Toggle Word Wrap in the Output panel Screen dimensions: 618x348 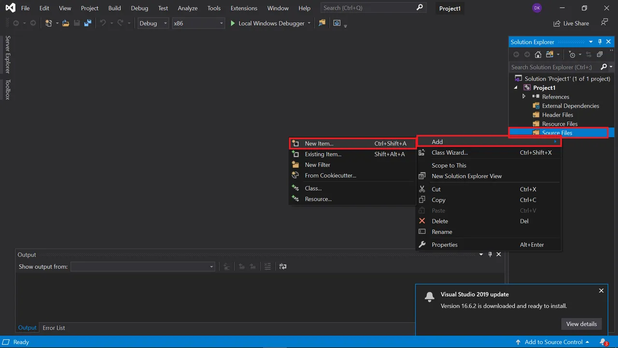(x=283, y=266)
